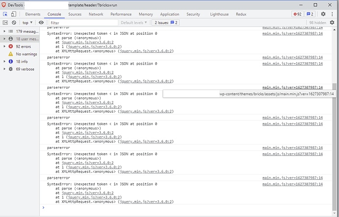
Task: Activate the inspect element picker icon
Action: [5, 14]
